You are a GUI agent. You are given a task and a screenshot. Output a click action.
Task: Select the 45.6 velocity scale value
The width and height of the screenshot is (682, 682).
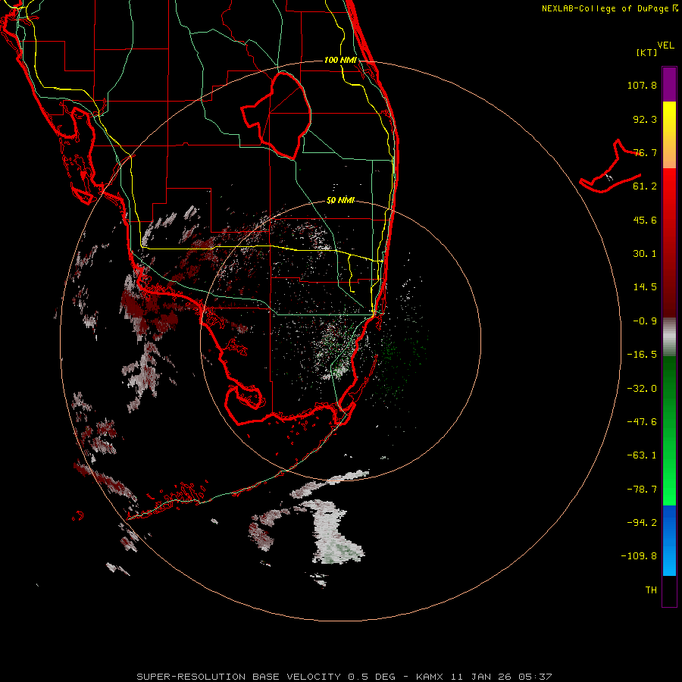point(645,220)
